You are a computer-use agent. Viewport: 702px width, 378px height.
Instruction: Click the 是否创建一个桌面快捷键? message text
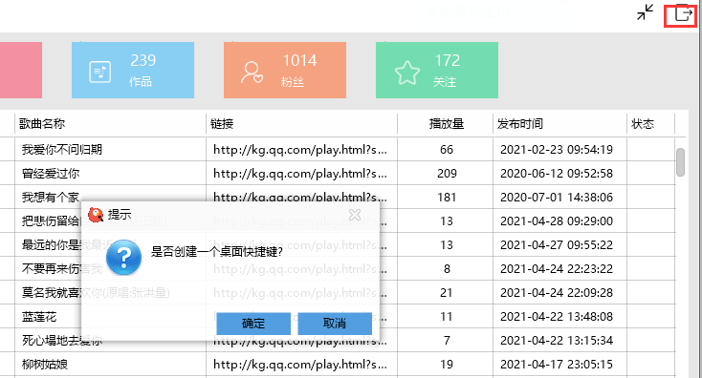click(217, 252)
